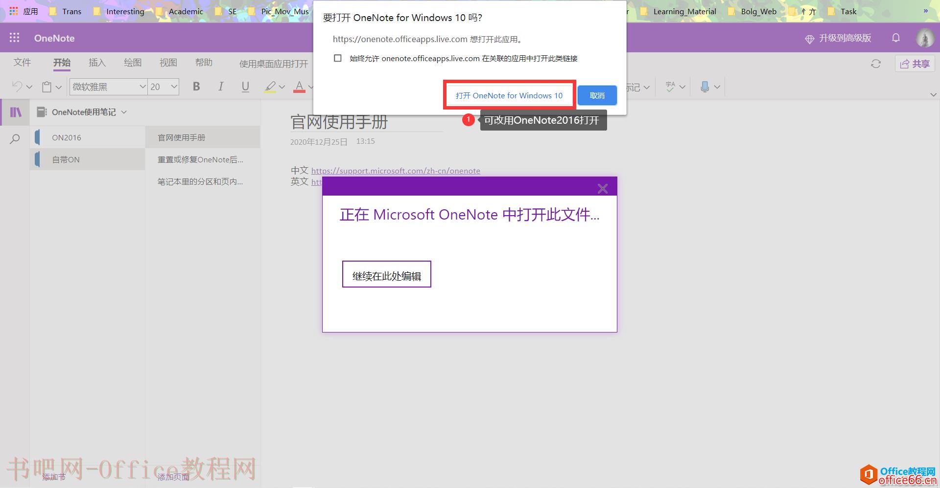Show the notebooks navigation pane icon
Viewport: 940px width, 488px height.
point(16,112)
